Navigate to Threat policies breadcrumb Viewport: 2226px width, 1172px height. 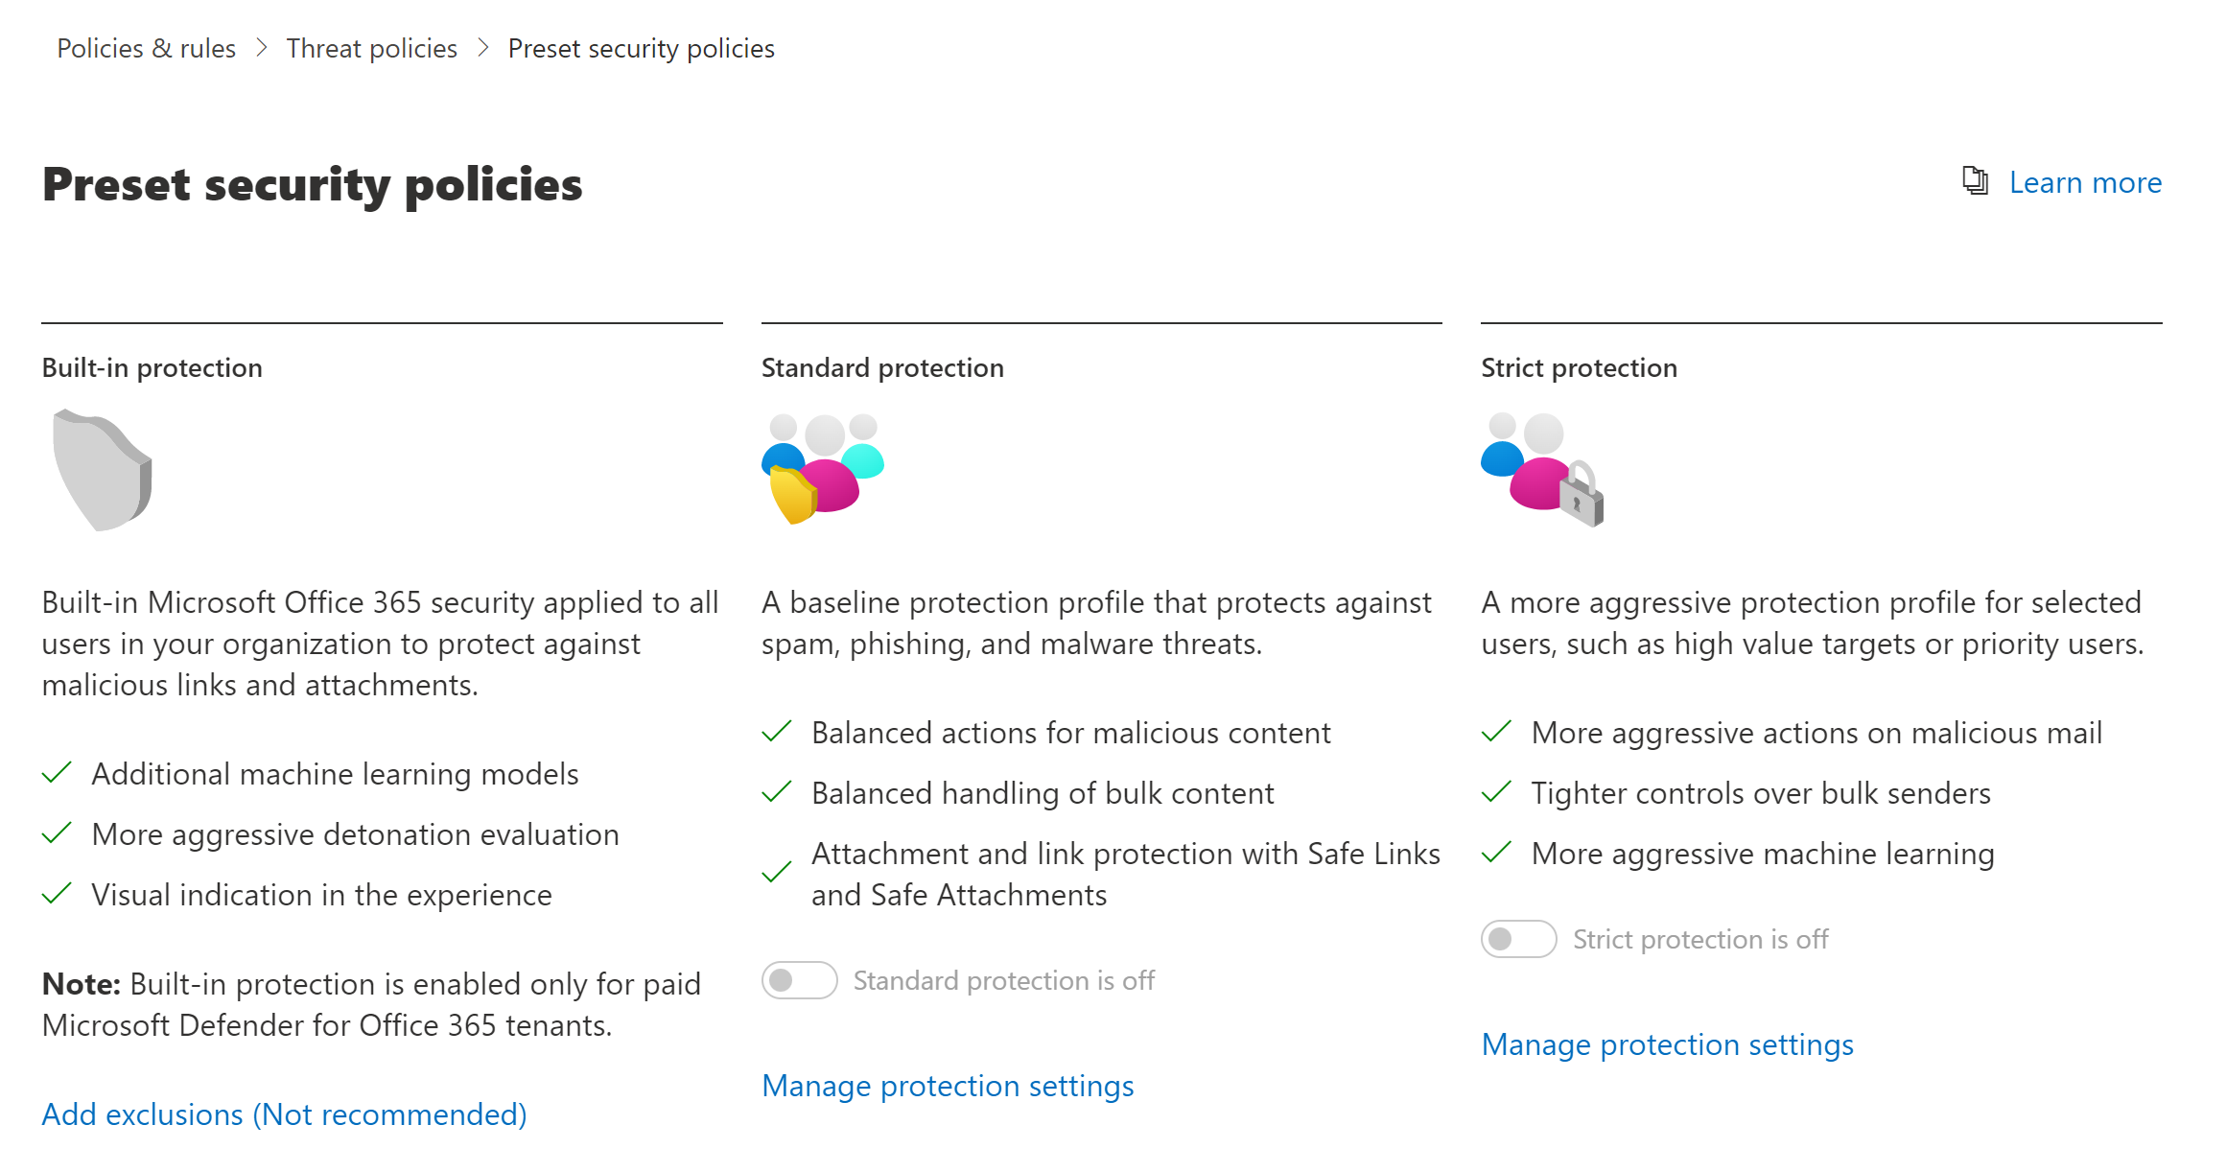point(371,48)
